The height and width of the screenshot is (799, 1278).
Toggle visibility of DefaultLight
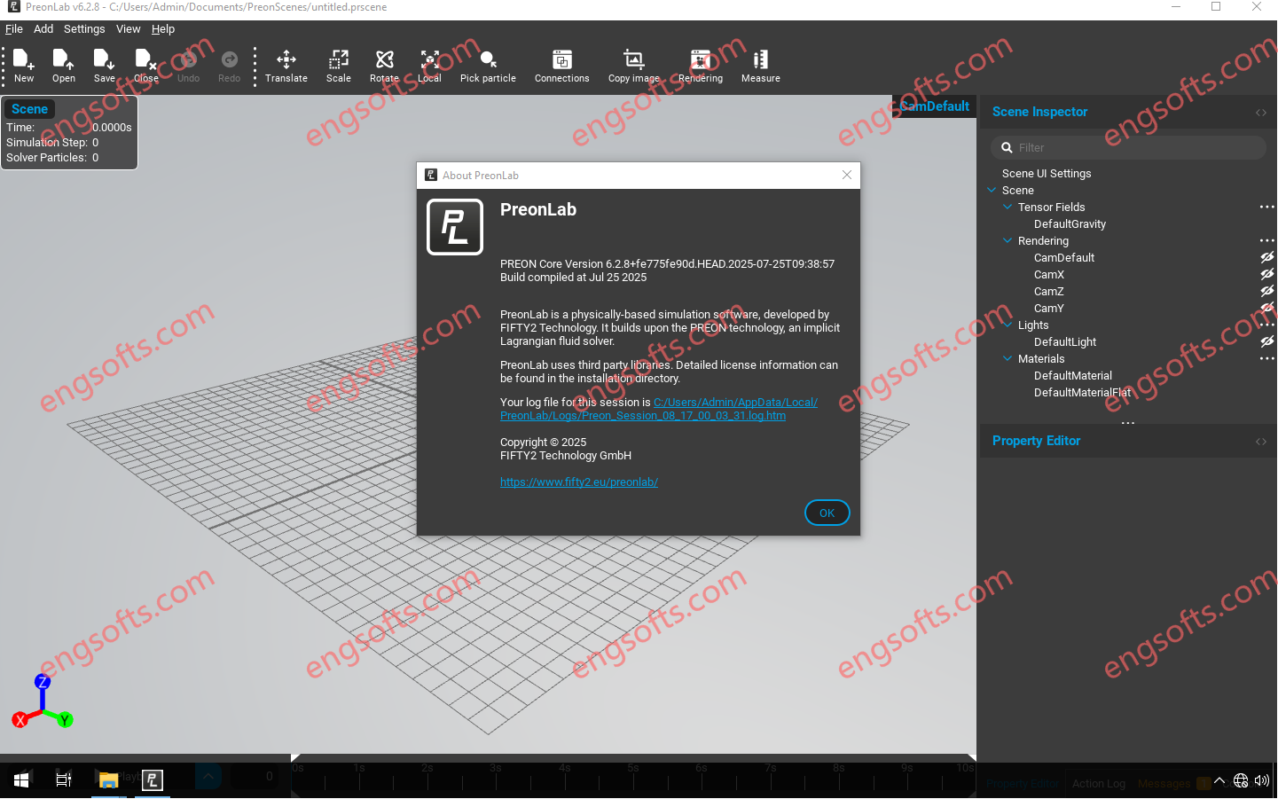pos(1267,342)
